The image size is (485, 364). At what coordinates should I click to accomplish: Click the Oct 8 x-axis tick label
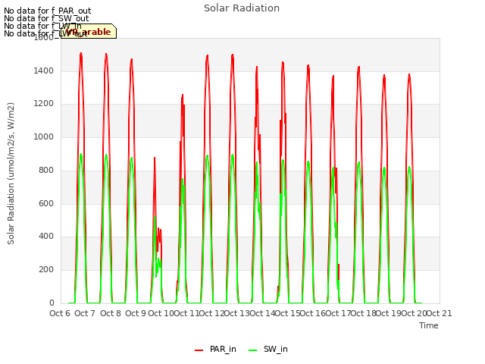pos(111,313)
